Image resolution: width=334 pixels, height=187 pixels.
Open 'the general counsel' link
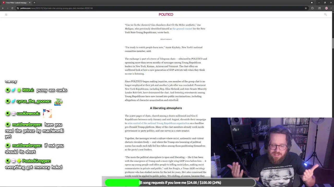pos(182,29)
